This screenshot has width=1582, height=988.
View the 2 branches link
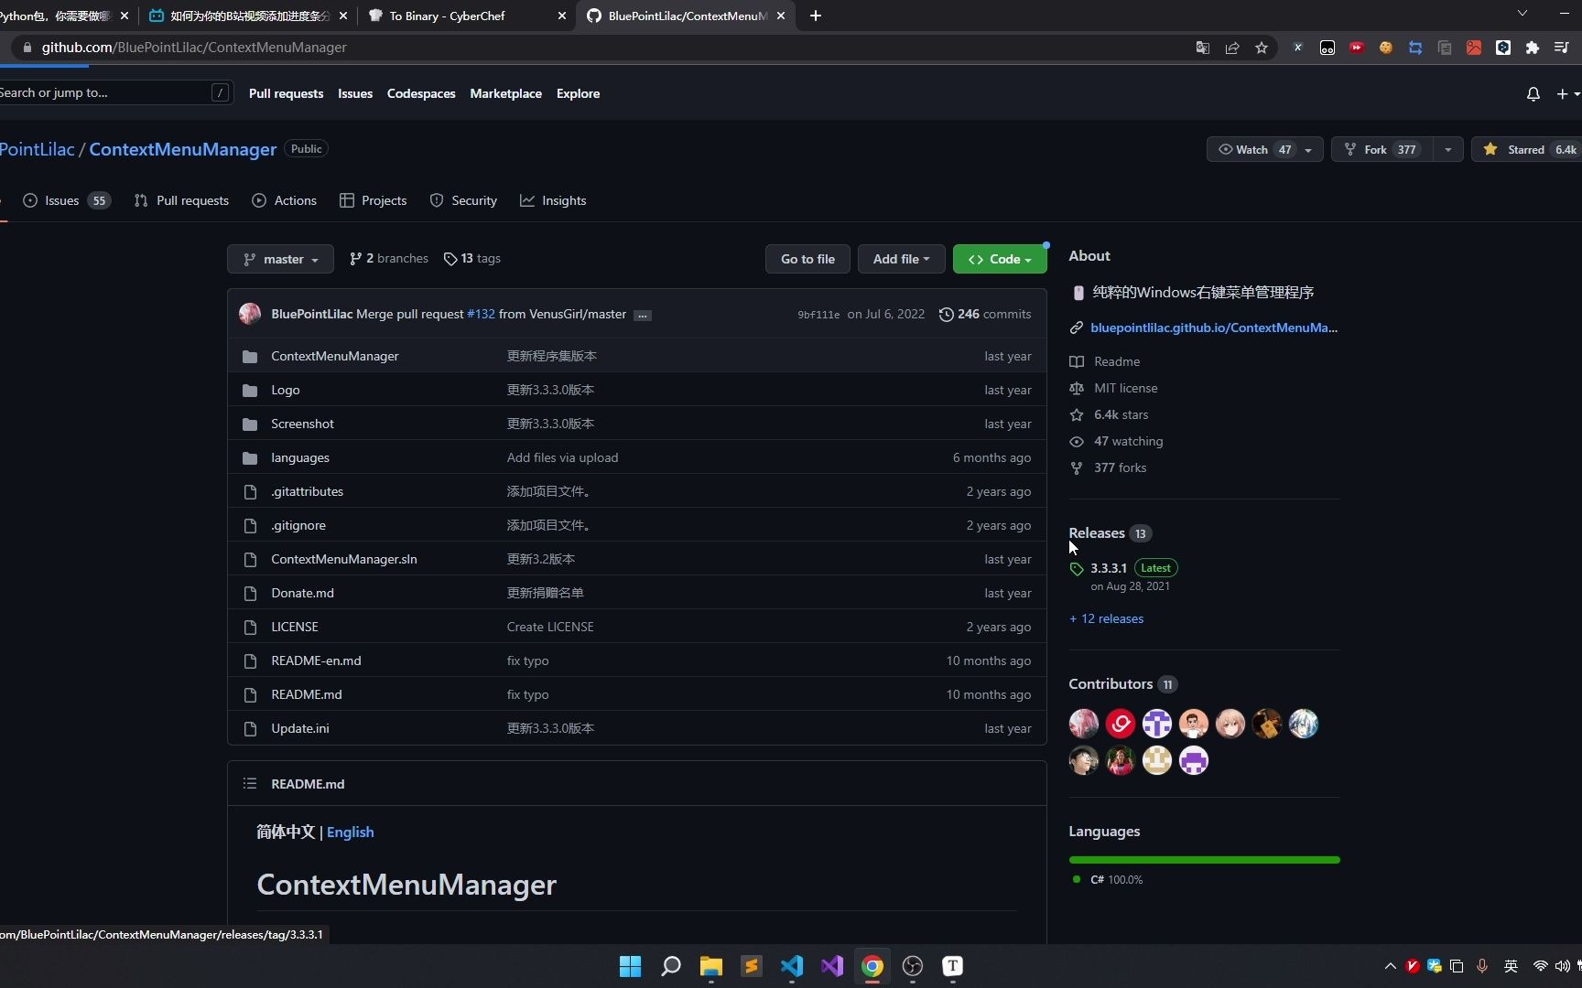click(x=388, y=259)
